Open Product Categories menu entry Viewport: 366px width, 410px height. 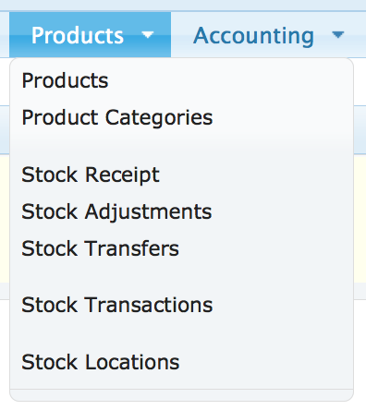point(117,118)
